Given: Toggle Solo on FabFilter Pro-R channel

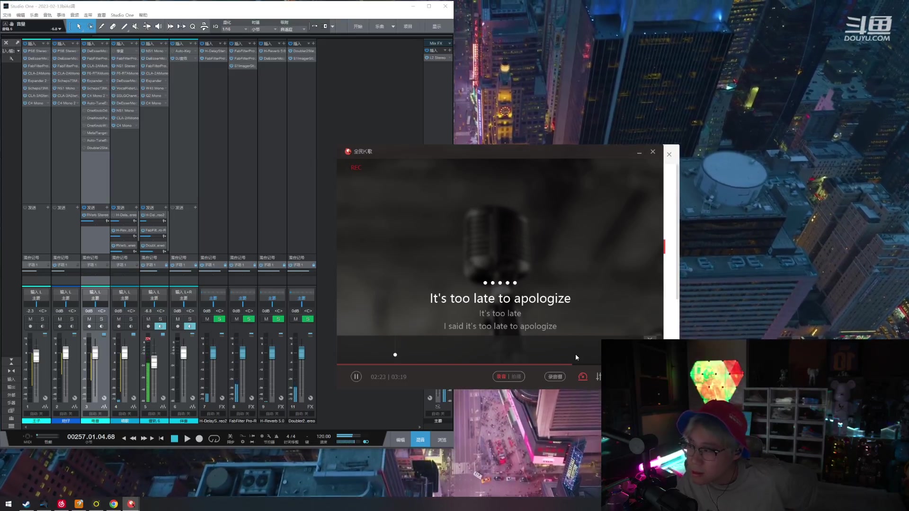Looking at the screenshot, I should [249, 319].
